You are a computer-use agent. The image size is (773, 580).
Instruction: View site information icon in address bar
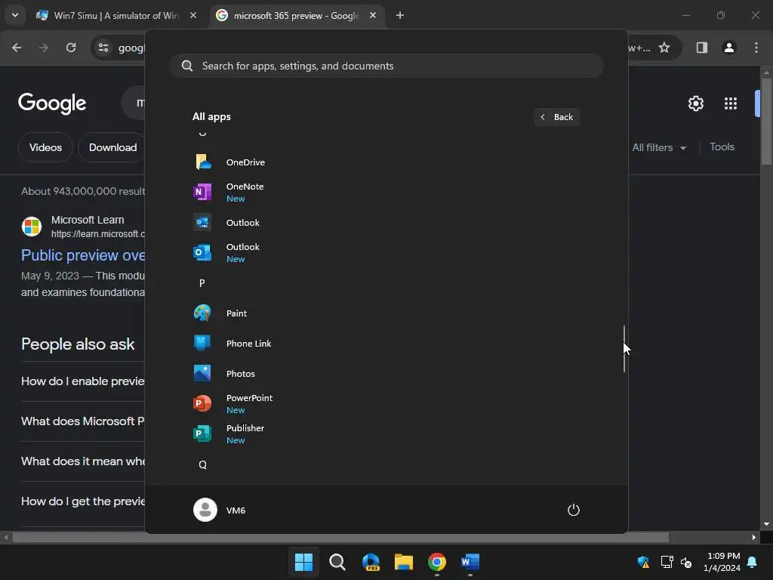[103, 48]
